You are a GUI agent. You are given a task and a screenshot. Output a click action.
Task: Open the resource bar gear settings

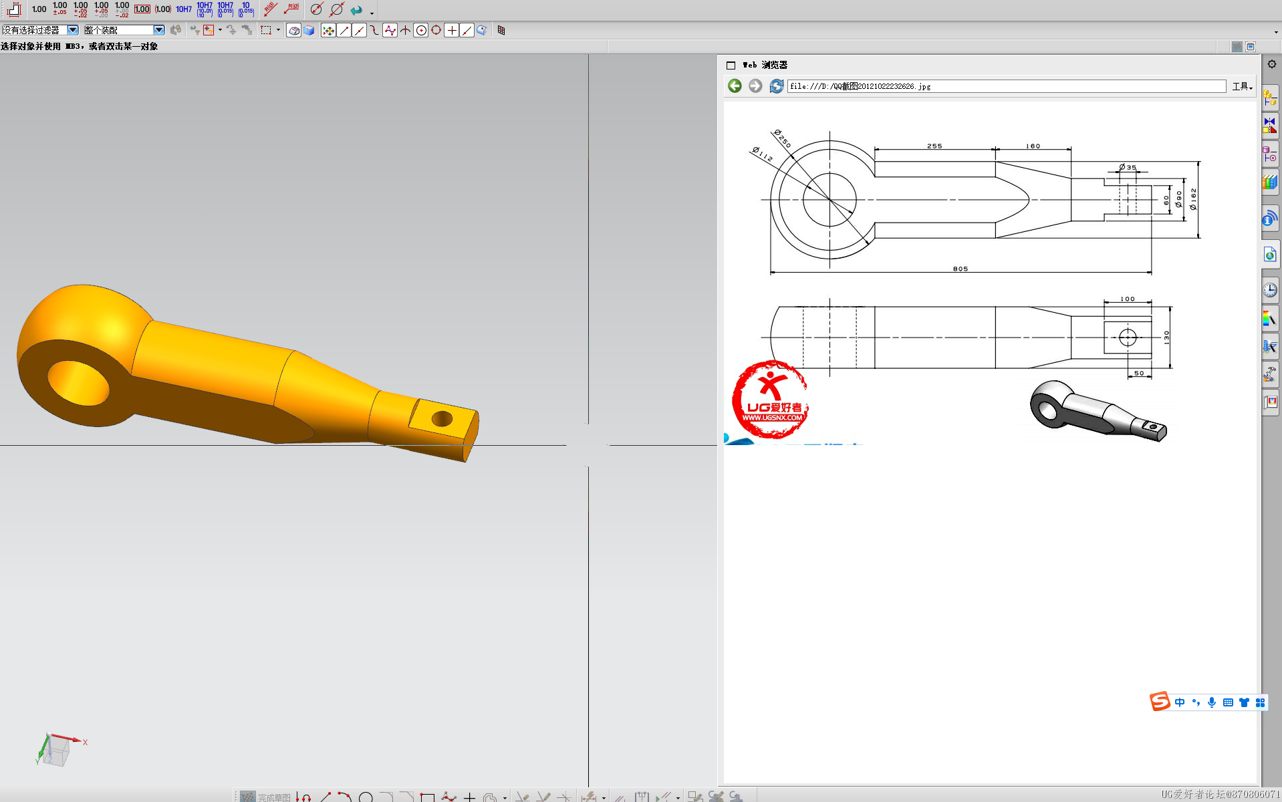tap(1271, 64)
